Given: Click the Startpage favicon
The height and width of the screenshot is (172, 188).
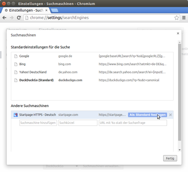Looking at the screenshot, I should click(x=16, y=115).
